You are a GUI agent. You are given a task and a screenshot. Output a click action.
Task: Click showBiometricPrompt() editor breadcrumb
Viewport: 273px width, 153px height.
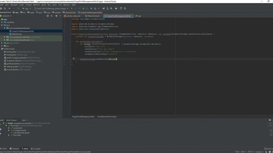pyautogui.click(x=107, y=116)
